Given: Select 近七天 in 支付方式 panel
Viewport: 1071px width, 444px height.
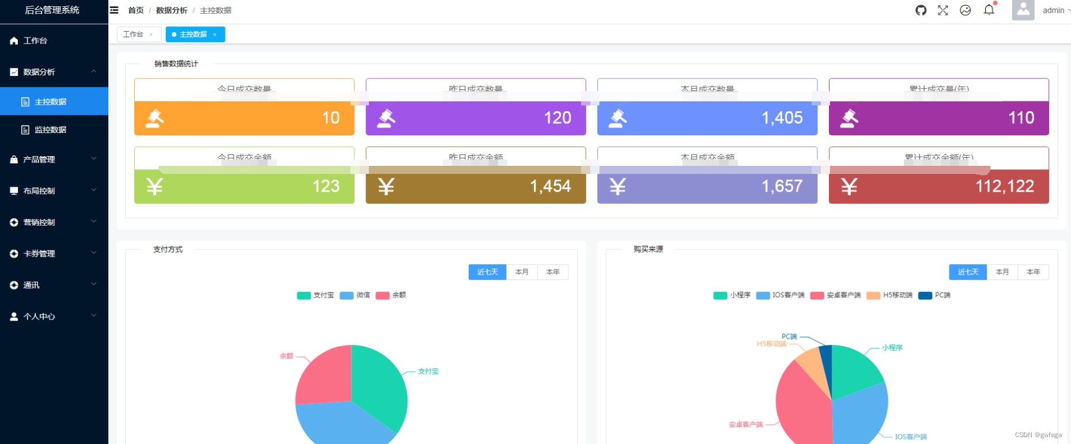Looking at the screenshot, I should coord(488,272).
